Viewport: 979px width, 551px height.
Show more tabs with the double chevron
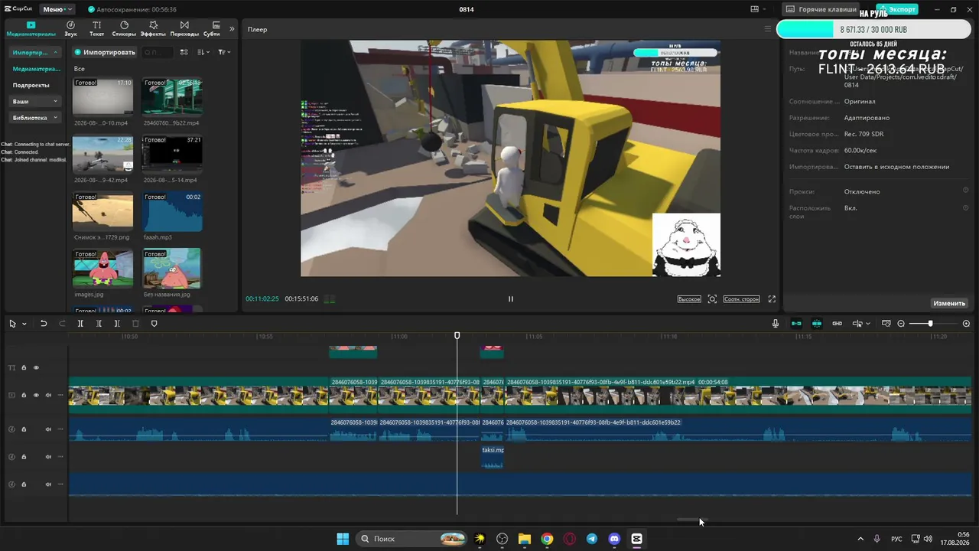tap(232, 29)
